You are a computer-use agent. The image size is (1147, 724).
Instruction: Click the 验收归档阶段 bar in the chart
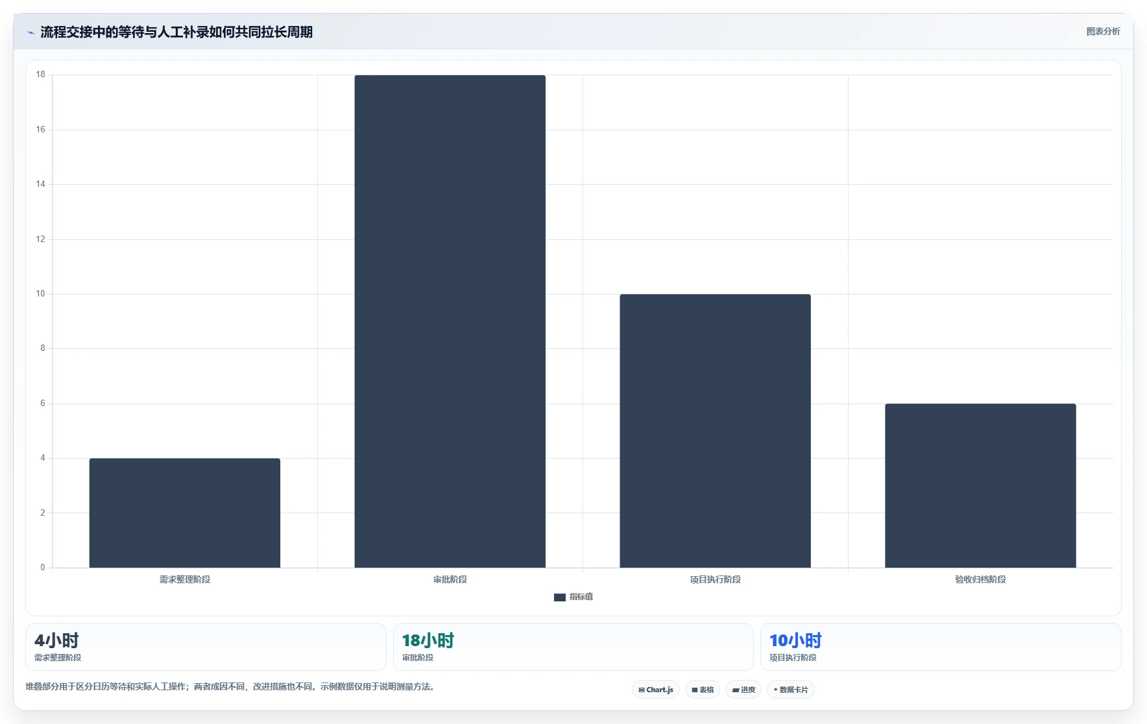(x=980, y=485)
